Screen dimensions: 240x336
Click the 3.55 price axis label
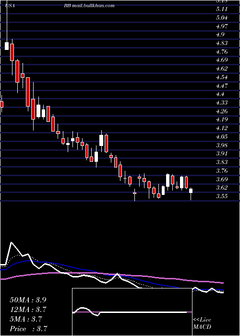(222, 196)
